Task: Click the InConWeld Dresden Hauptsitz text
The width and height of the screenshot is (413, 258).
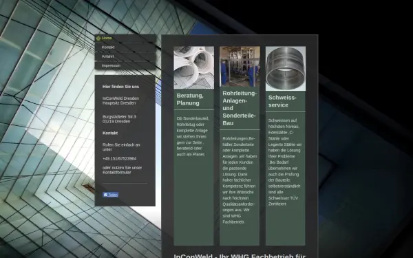Action: 120,100
